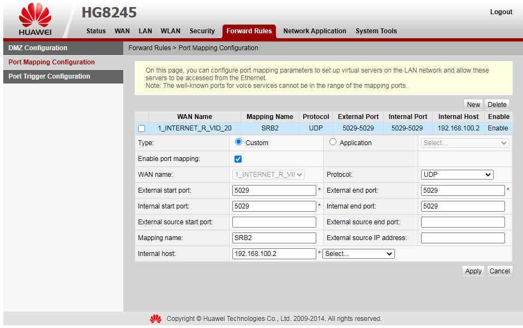Click the External source end port field

pyautogui.click(x=462, y=222)
